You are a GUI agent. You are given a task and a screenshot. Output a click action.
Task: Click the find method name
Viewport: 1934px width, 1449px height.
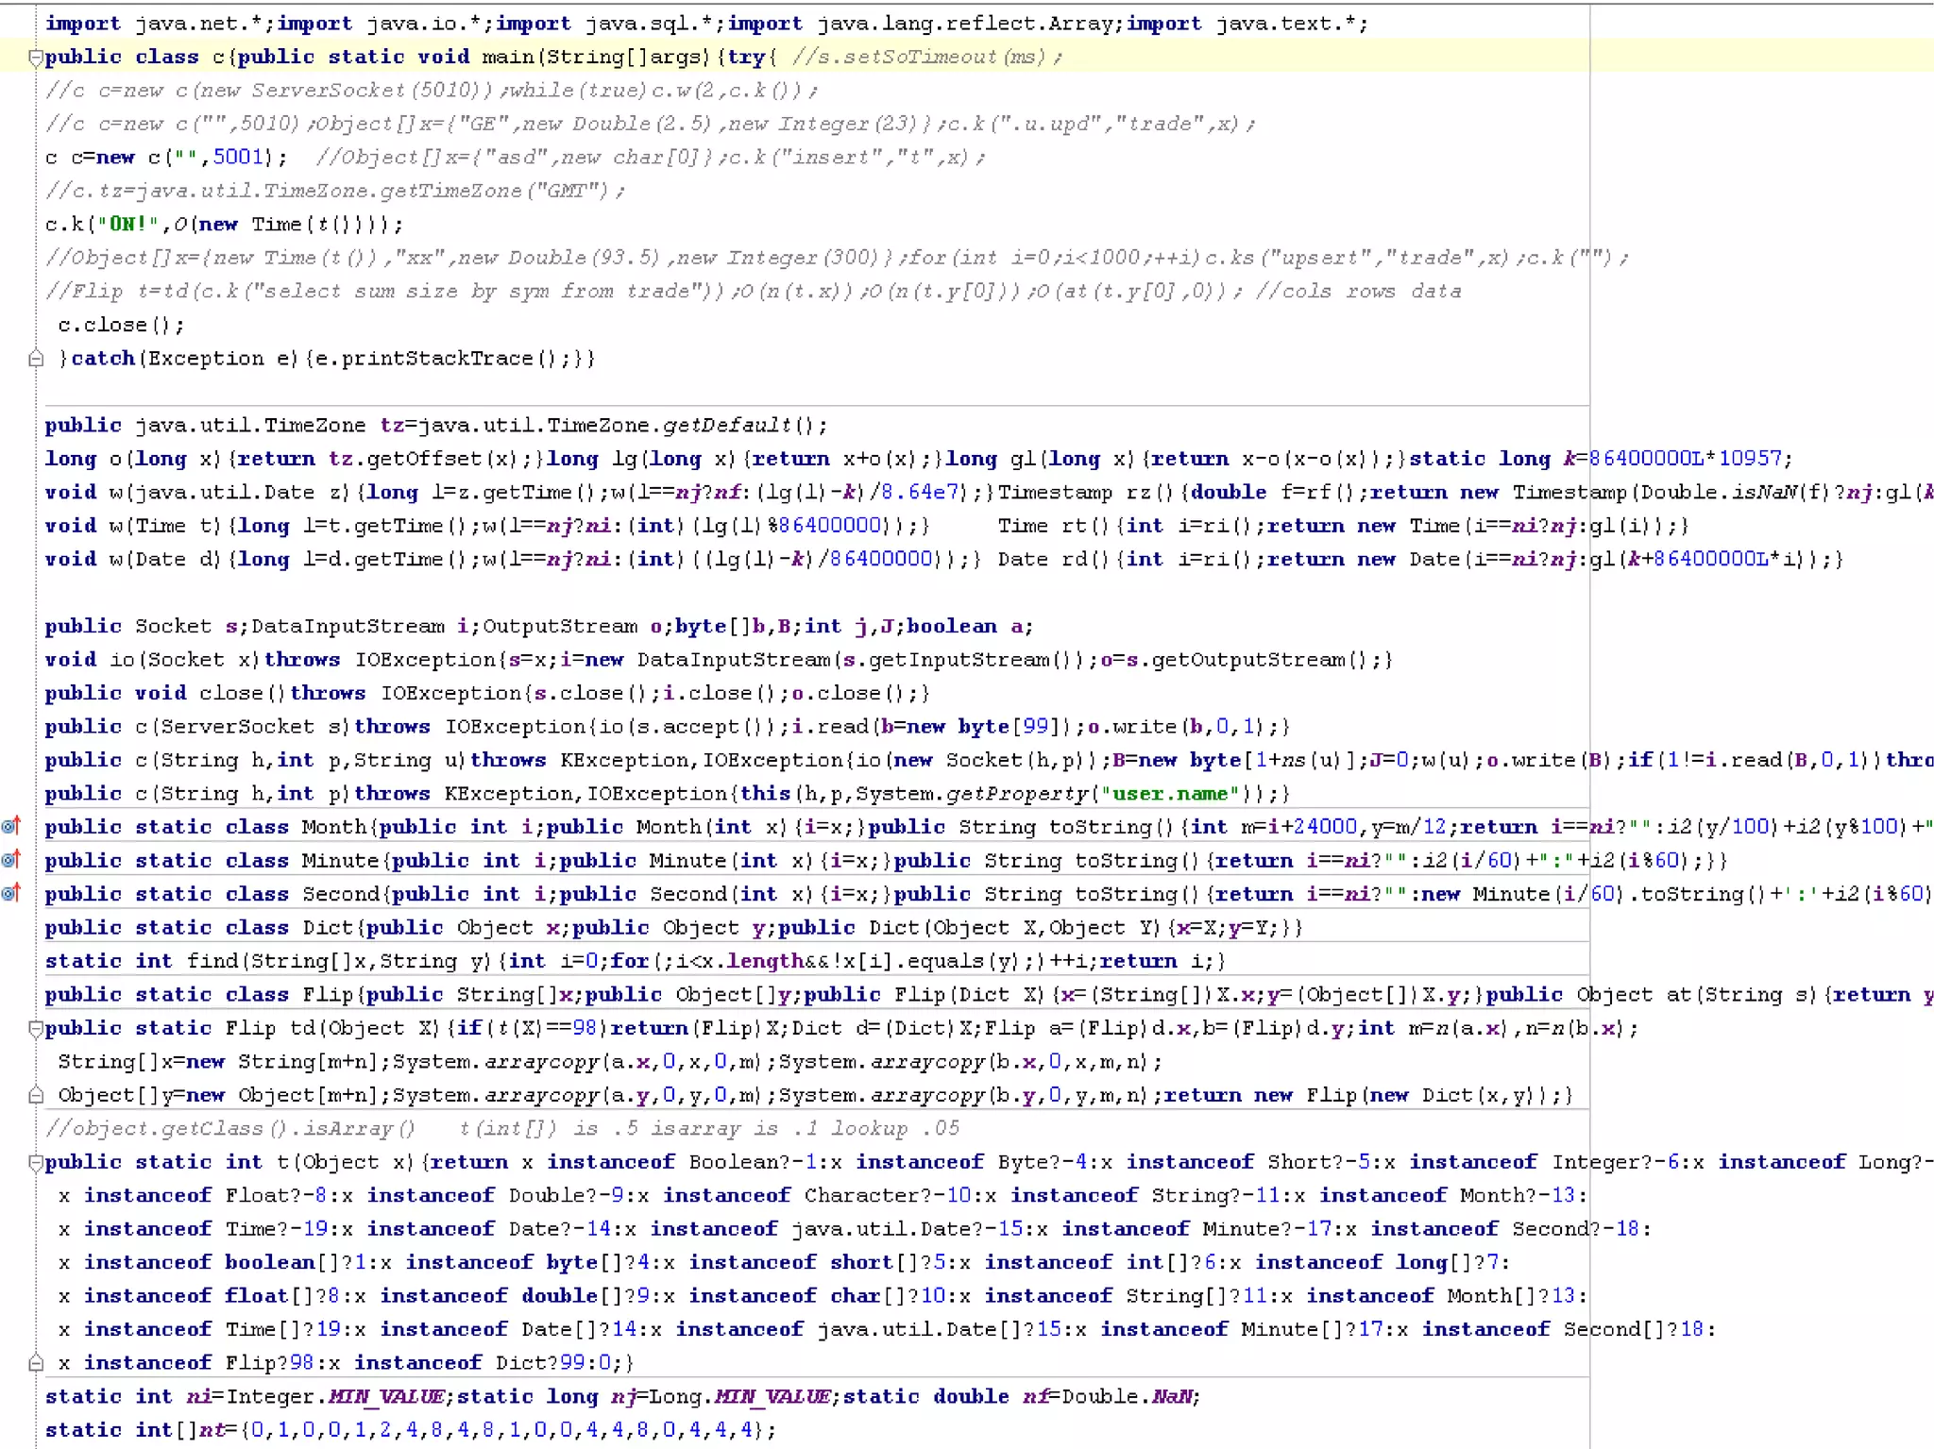[x=212, y=961]
